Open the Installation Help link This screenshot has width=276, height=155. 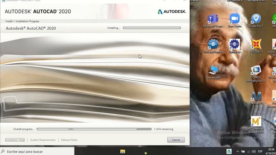(x=15, y=140)
